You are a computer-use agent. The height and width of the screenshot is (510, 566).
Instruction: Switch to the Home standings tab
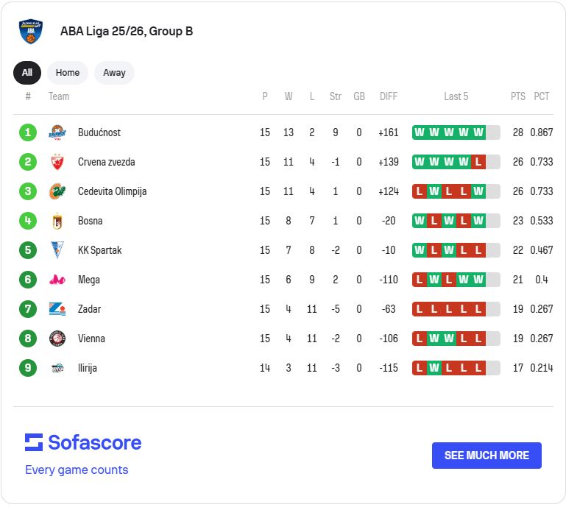click(68, 73)
